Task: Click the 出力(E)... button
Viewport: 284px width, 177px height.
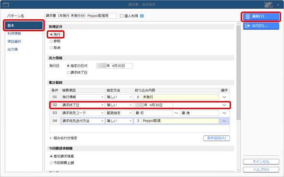Action: [x=261, y=26]
